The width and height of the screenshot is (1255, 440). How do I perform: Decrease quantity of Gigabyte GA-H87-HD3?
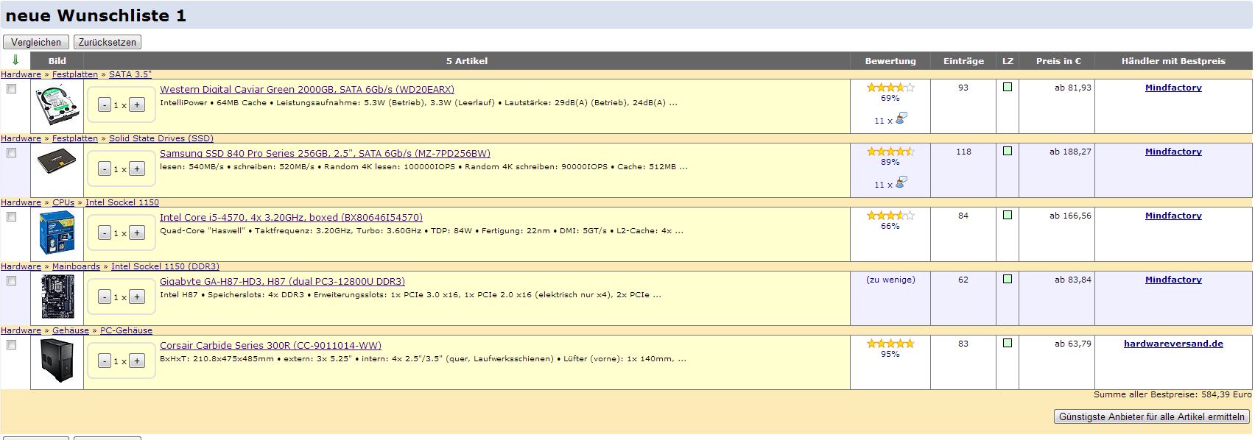pos(105,297)
